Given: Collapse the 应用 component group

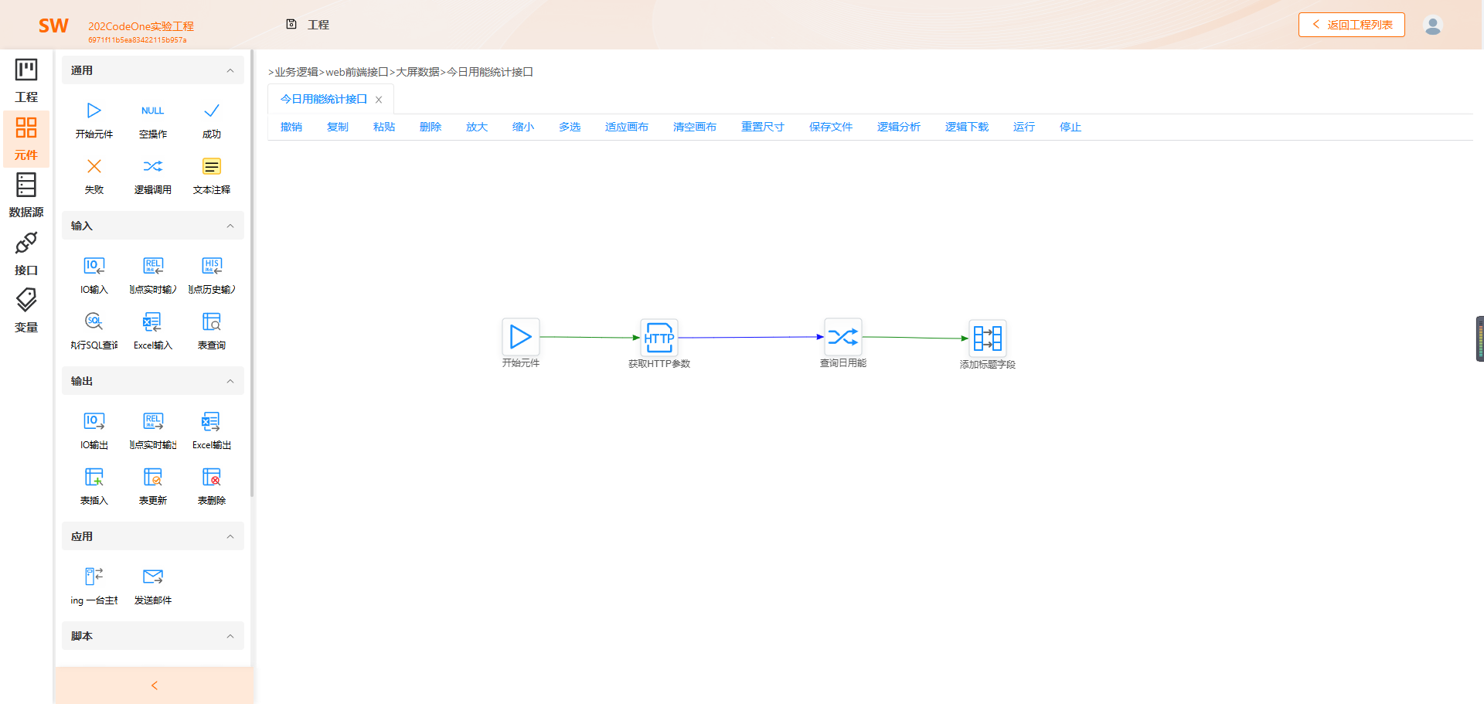Looking at the screenshot, I should click(230, 536).
